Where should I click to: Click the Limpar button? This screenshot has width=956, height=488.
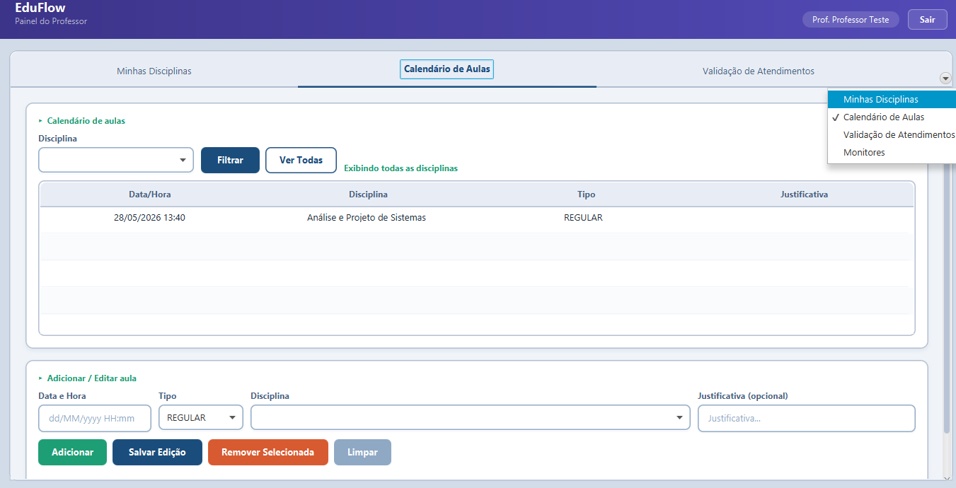point(362,453)
